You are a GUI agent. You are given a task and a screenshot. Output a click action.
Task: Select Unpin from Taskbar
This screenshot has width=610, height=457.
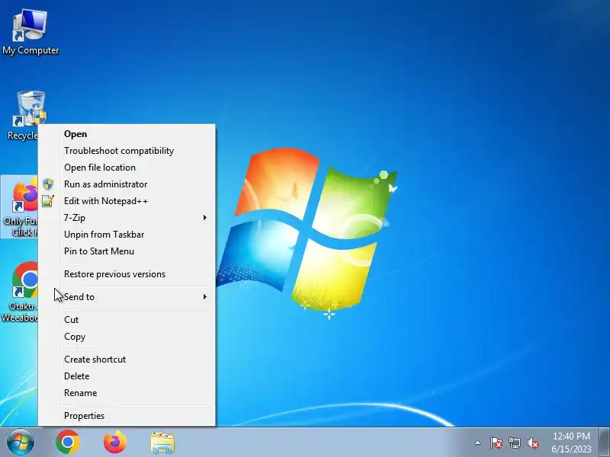127,235
